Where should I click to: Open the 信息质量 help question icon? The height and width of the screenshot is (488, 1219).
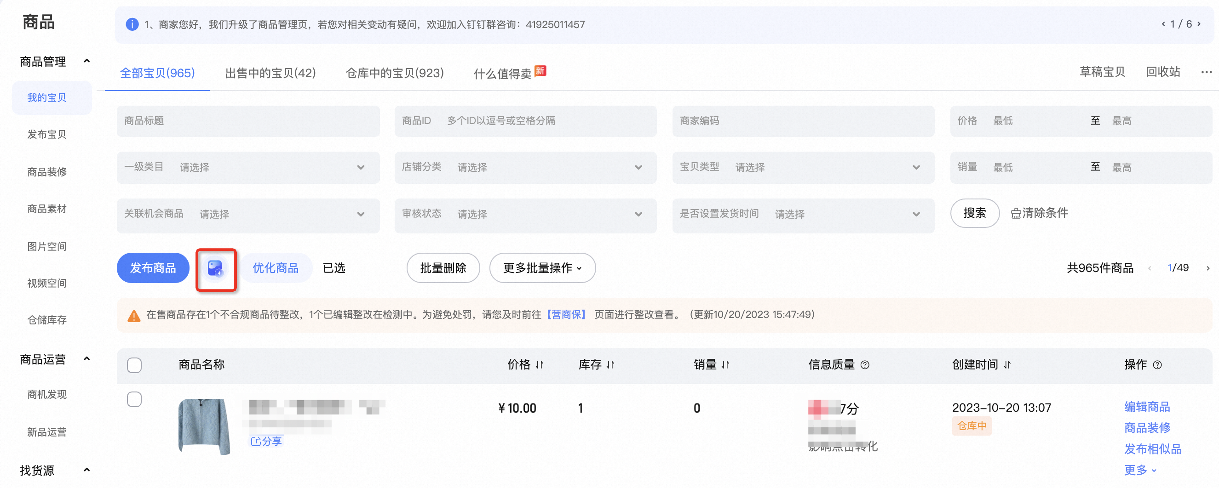(864, 364)
